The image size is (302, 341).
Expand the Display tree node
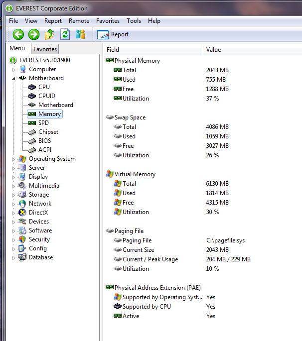coord(14,177)
